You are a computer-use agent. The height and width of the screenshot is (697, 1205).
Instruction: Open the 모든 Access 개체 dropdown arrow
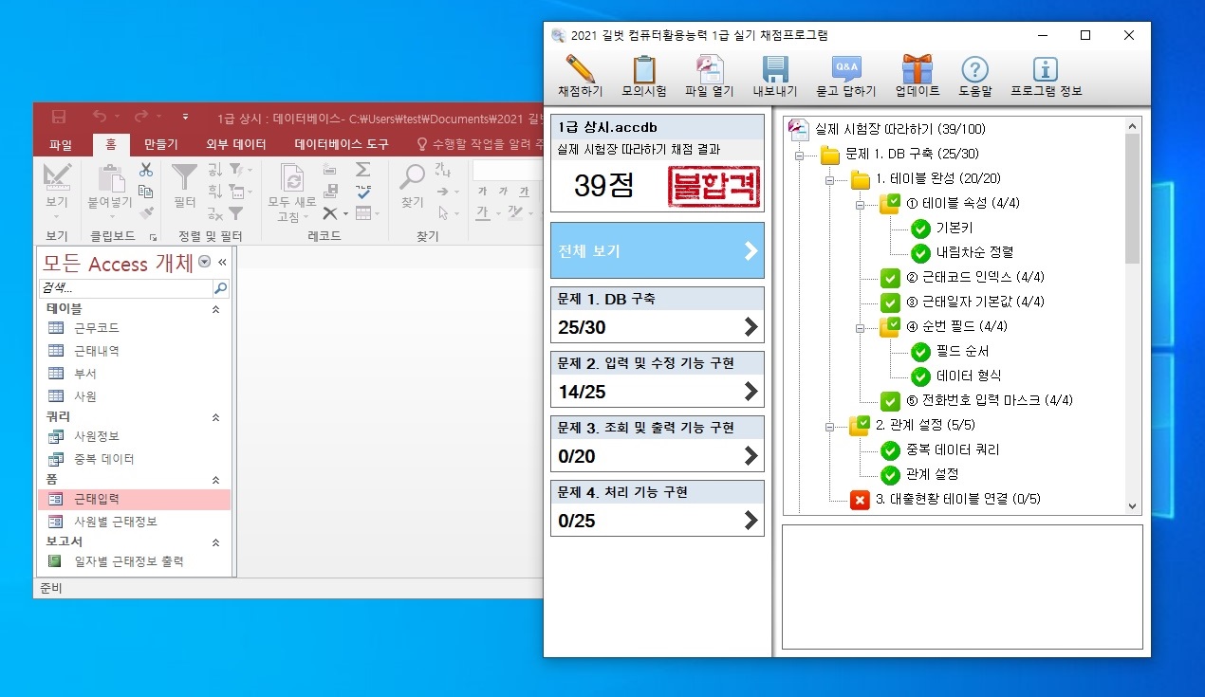[x=205, y=263]
